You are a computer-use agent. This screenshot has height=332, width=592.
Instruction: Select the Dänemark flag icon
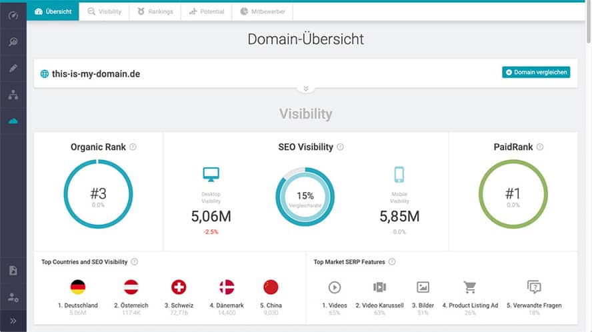coord(227,287)
